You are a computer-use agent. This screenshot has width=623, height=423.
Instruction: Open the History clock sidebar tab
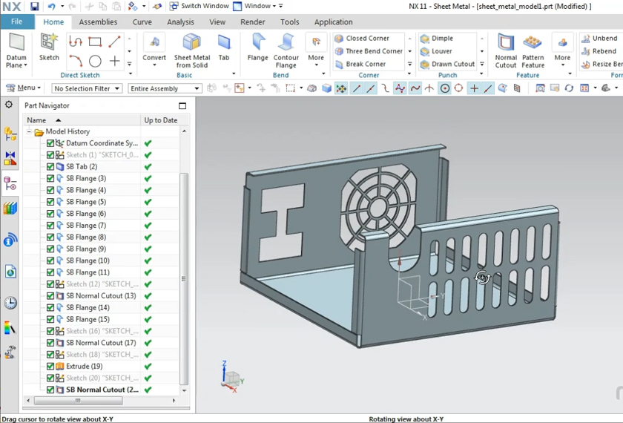10,303
